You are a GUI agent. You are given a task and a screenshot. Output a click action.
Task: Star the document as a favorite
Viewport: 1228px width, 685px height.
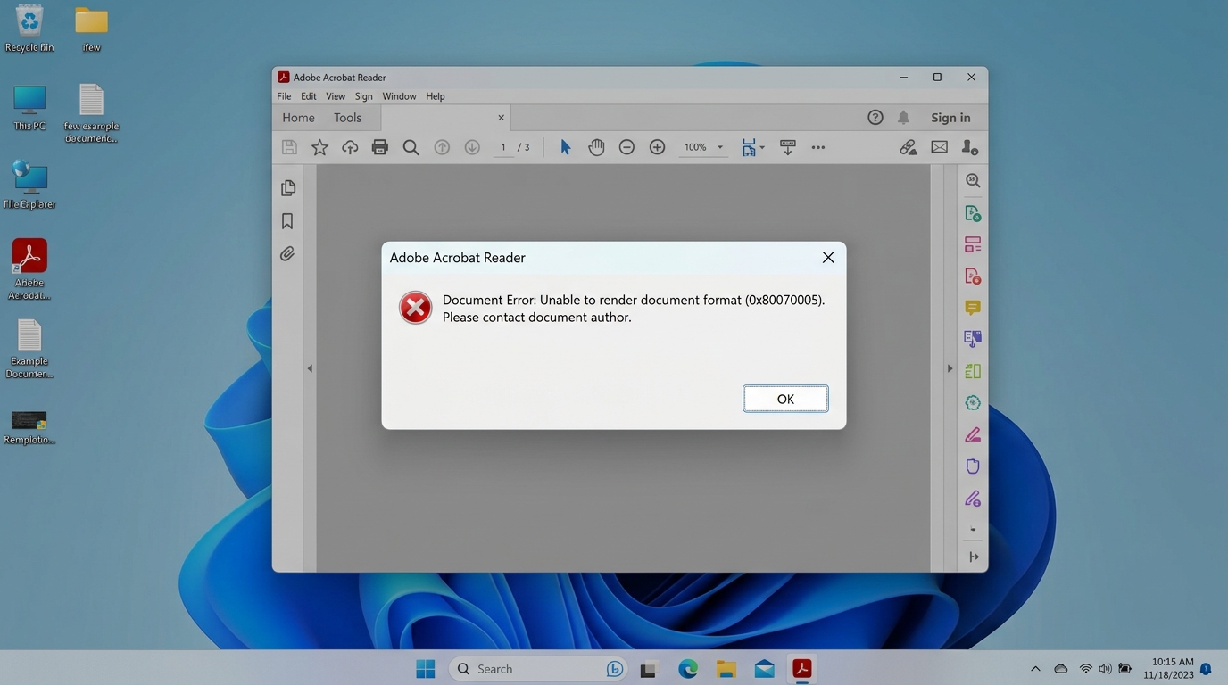coord(319,147)
